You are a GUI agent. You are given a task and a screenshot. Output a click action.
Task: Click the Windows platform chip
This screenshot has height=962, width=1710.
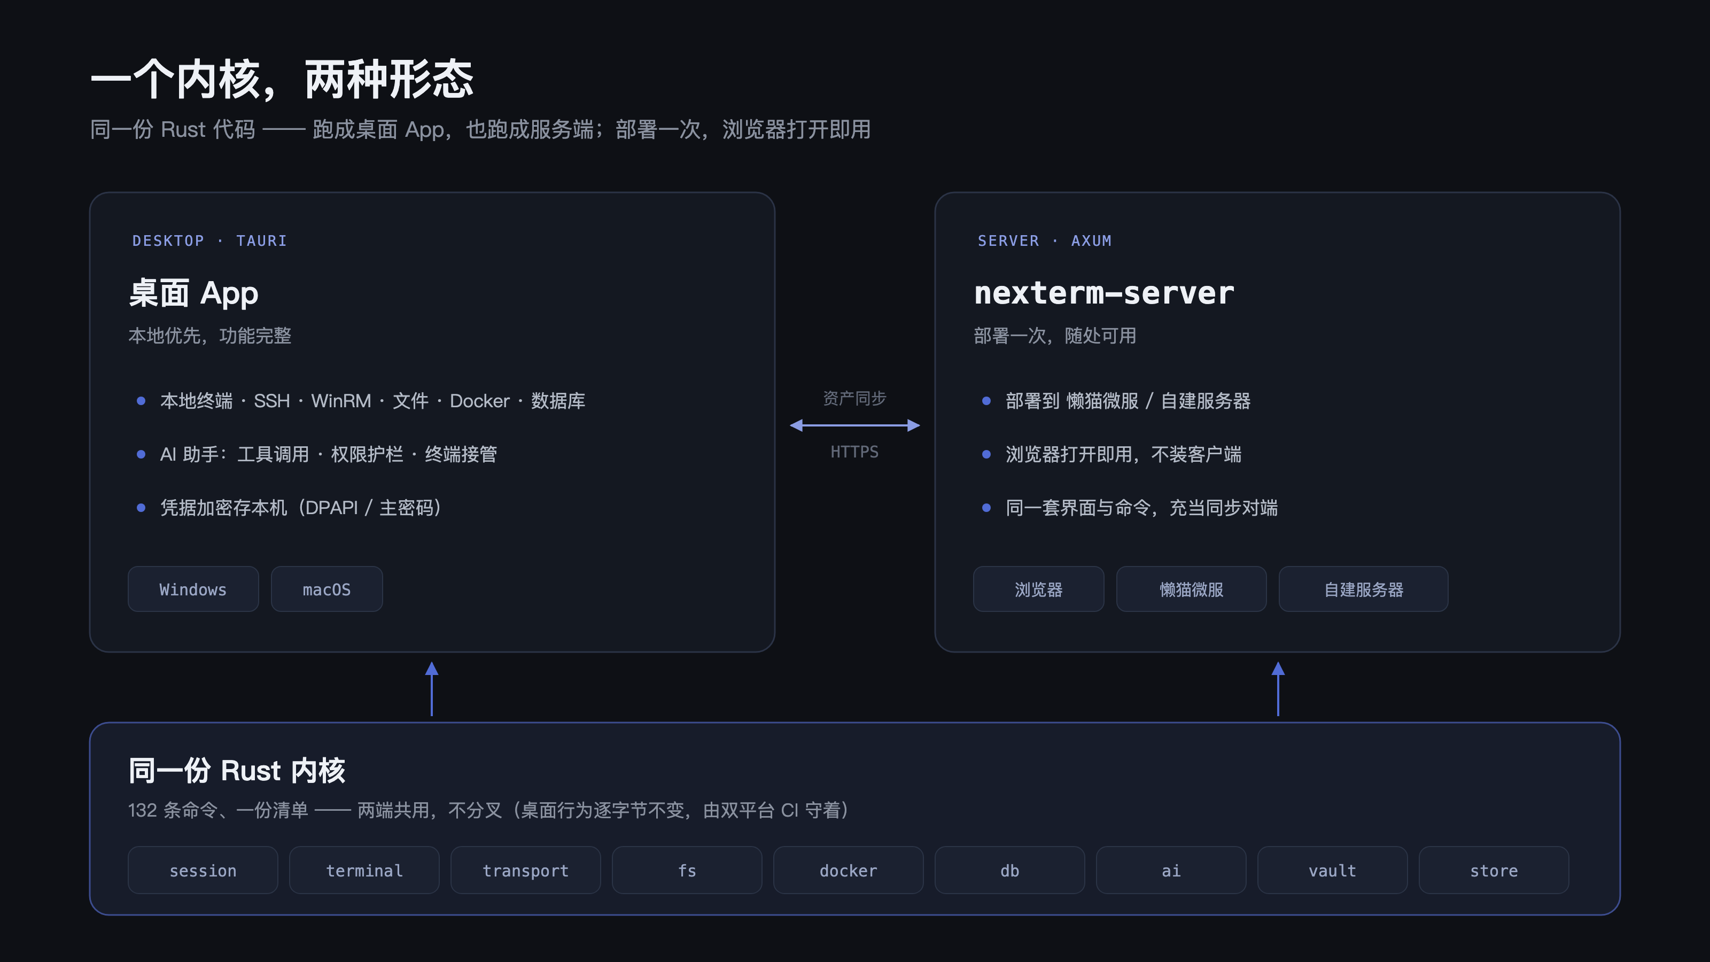point(193,589)
